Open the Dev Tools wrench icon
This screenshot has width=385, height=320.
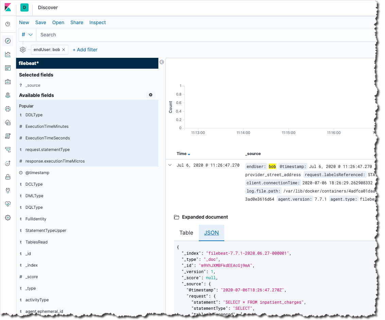pyautogui.click(x=8, y=190)
